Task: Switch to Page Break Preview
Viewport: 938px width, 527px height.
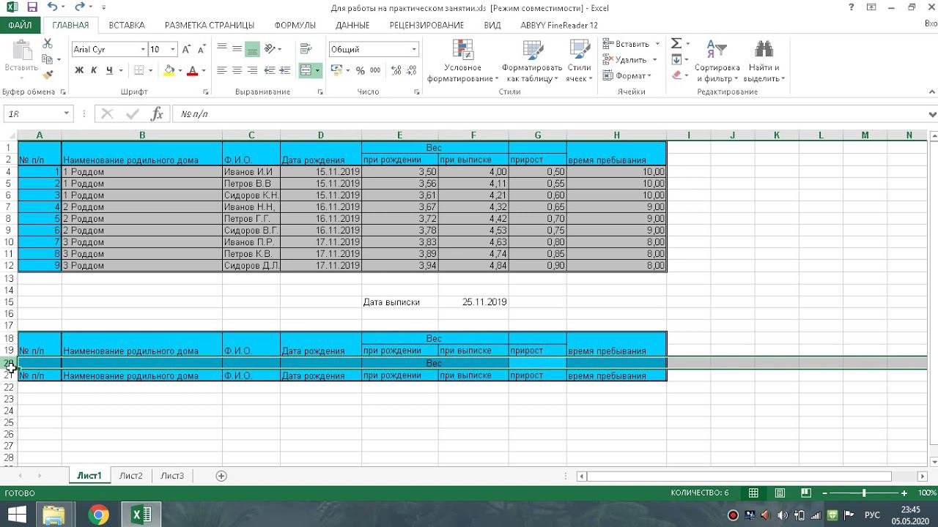Action: pos(805,493)
